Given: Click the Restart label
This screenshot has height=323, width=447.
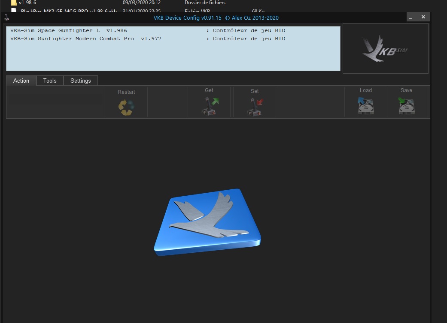Looking at the screenshot, I should [126, 92].
